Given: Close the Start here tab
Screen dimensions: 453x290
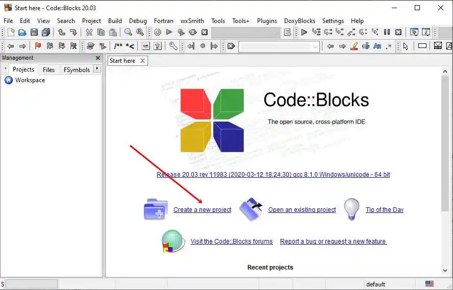Looking at the screenshot, I should [x=142, y=61].
